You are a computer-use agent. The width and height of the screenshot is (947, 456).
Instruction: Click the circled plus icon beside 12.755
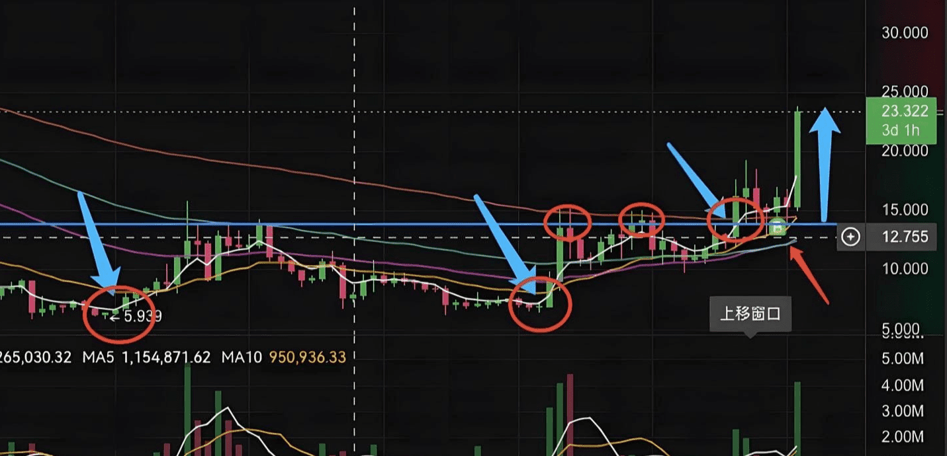point(850,237)
